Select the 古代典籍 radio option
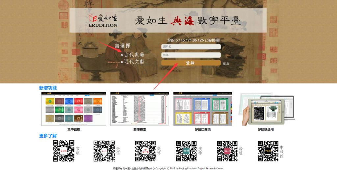 [x=122, y=55]
